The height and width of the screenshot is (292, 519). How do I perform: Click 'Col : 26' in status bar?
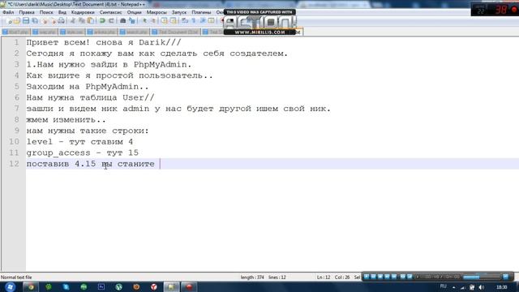tap(342, 277)
